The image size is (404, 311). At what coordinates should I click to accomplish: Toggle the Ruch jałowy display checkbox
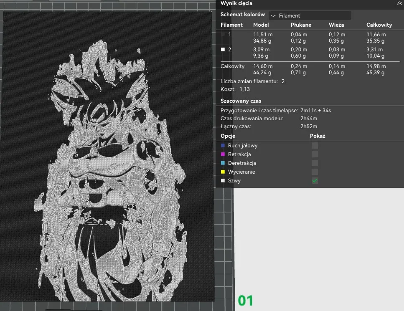315,145
